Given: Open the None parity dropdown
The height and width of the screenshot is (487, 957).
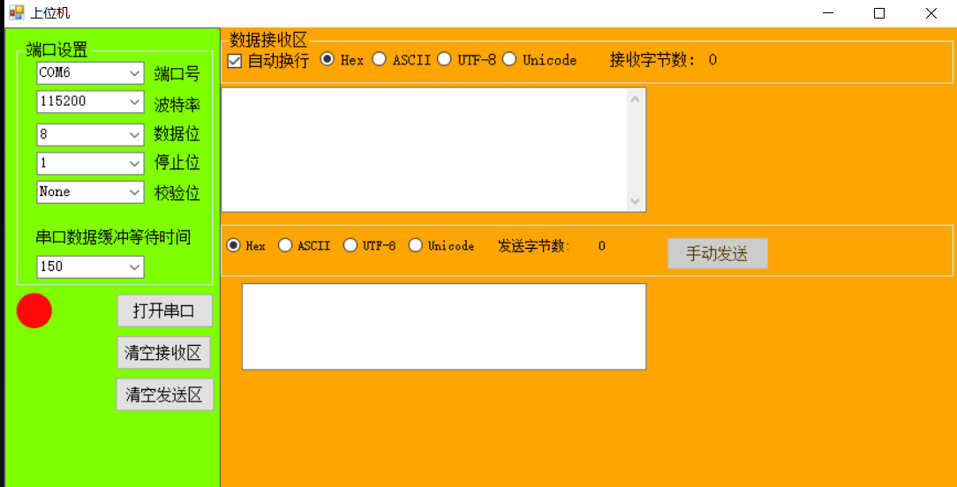Looking at the screenshot, I should point(90,192).
